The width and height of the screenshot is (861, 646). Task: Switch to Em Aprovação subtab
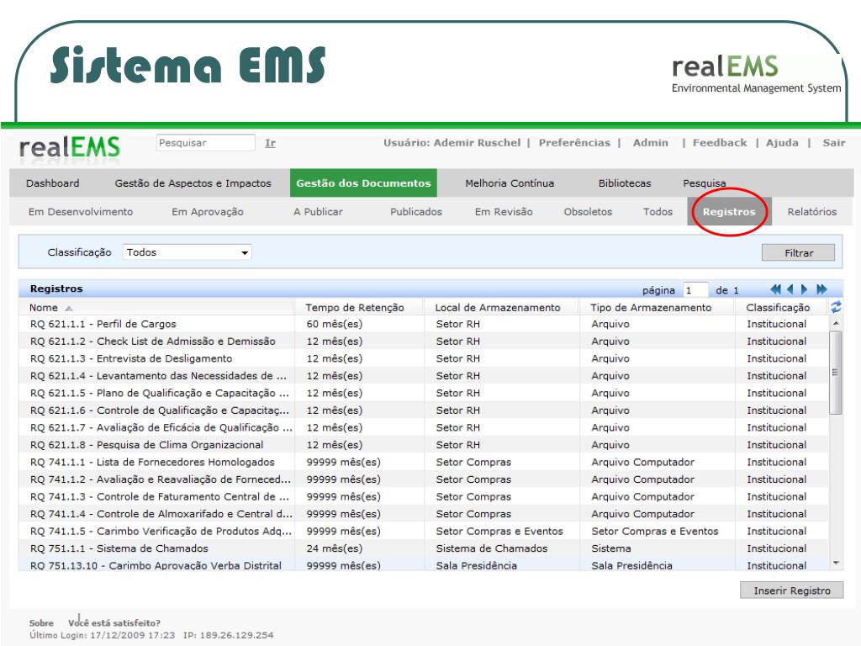coord(207,211)
